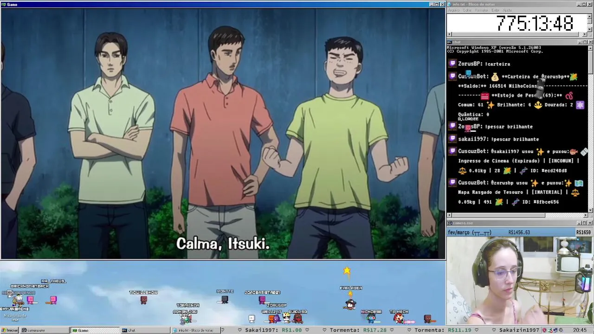Click the notepad vertical scrollbar down arrow
This screenshot has width=594, height=334.
590,30
